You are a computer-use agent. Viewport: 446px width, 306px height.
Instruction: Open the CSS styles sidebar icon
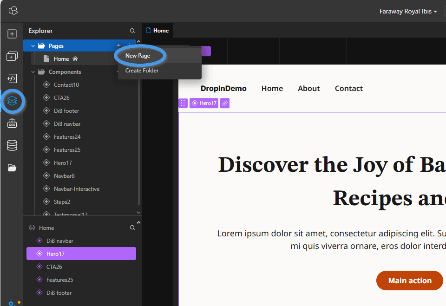pyautogui.click(x=12, y=123)
